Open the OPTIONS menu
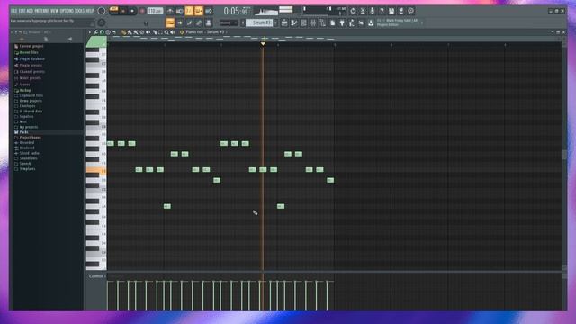 coord(66,11)
